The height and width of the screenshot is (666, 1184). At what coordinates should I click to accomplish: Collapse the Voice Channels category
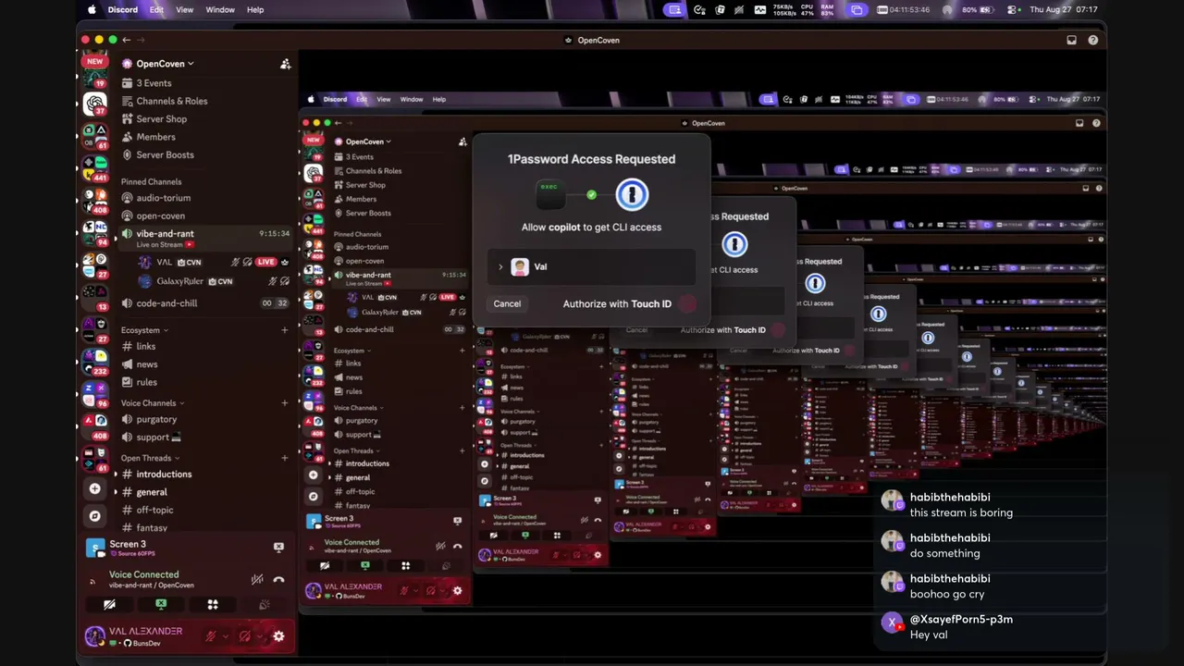(x=153, y=403)
